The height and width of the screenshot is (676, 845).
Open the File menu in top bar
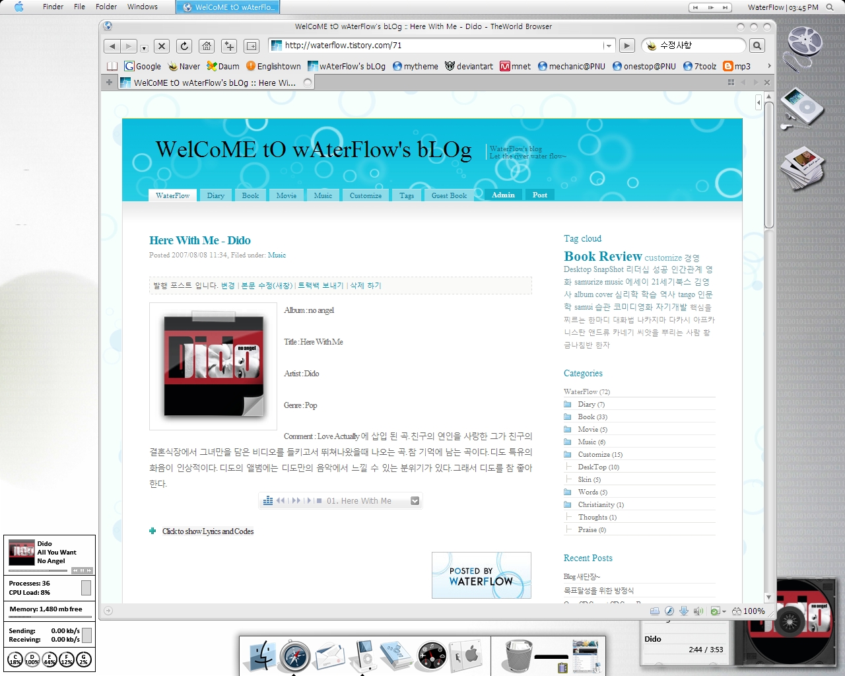(x=79, y=7)
